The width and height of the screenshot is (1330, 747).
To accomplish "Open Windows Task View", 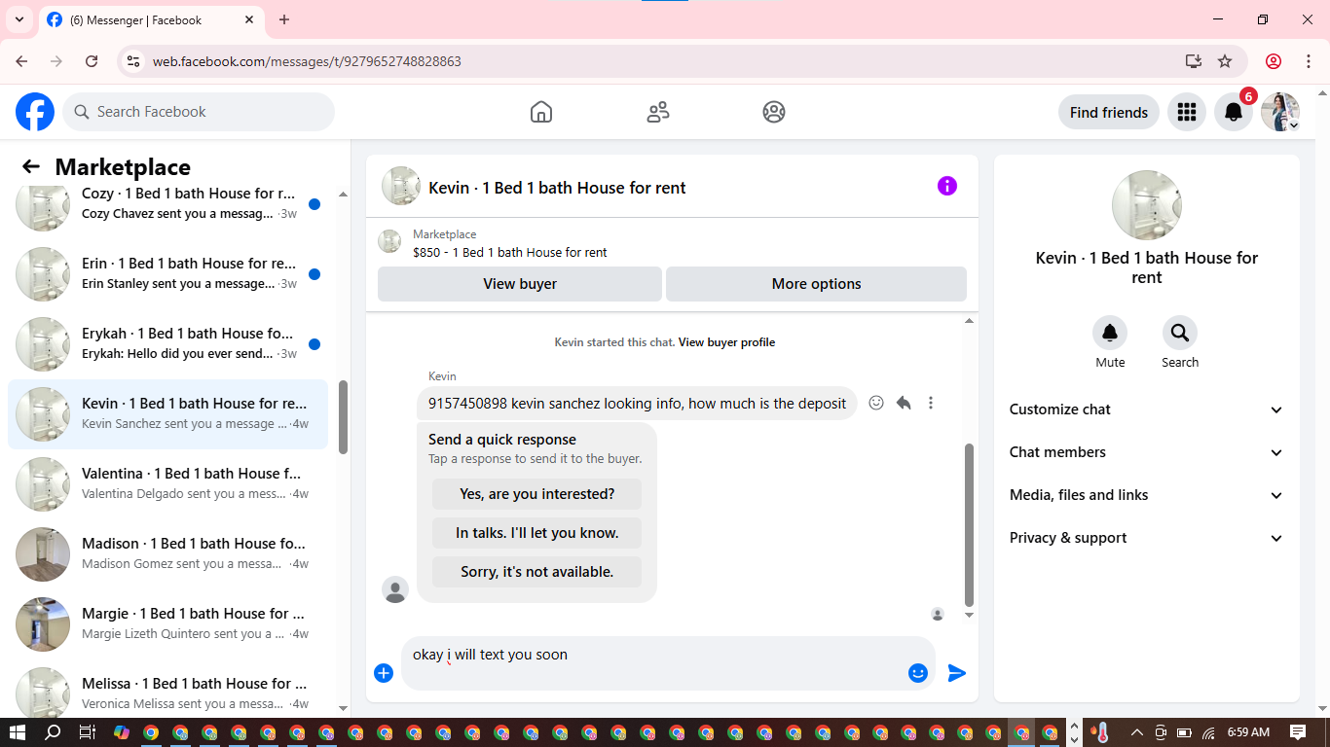I will point(87,732).
